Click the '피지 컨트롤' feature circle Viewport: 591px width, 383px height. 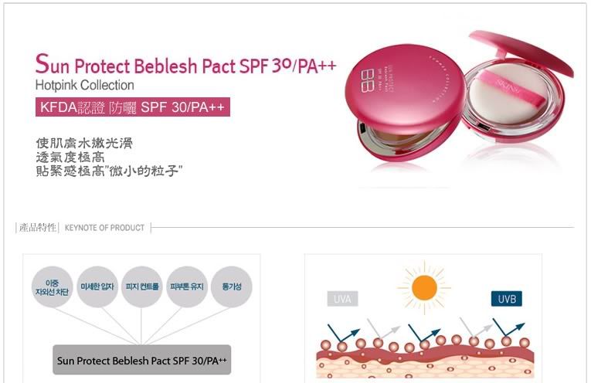142,286
